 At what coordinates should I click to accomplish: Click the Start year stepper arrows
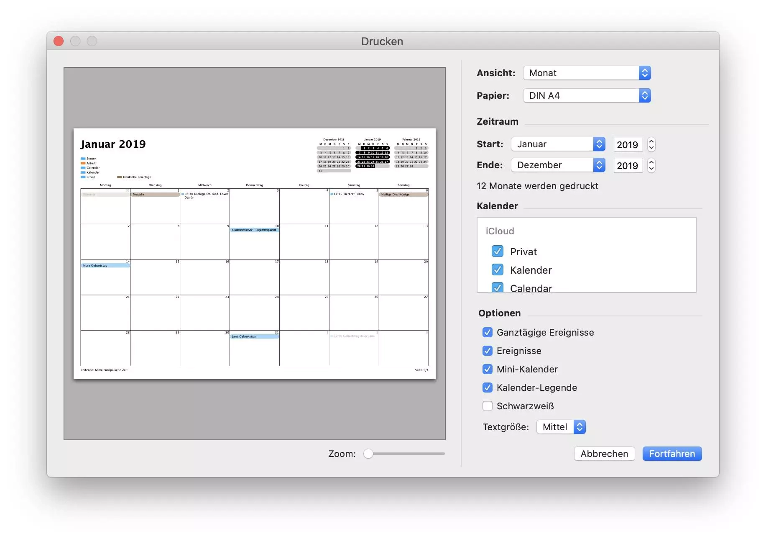tap(651, 144)
